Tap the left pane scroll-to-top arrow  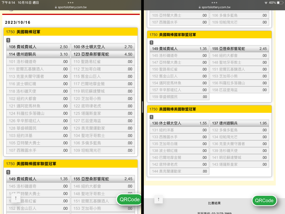16,198
